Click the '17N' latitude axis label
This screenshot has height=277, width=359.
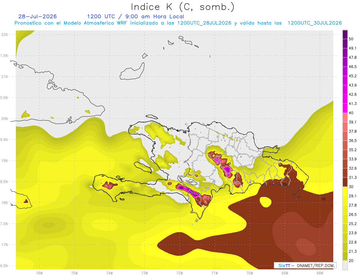tap(4, 245)
